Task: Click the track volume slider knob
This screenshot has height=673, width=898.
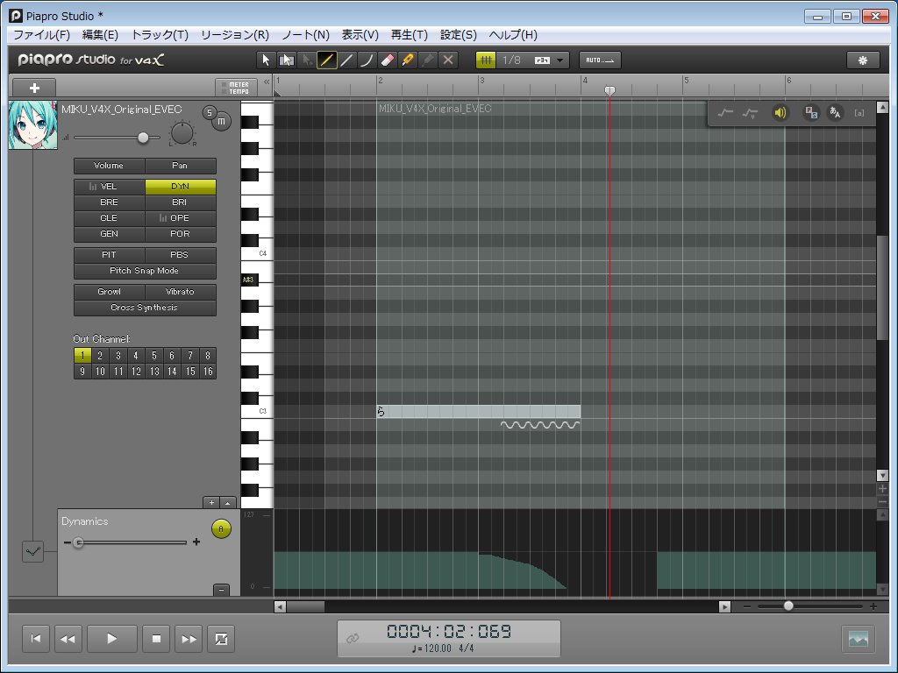Action: click(143, 138)
